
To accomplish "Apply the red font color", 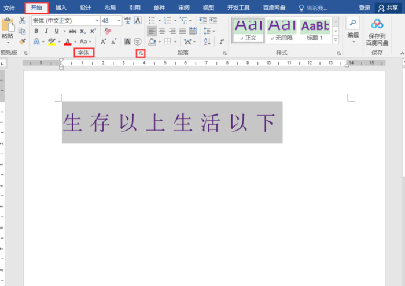I will click(68, 42).
